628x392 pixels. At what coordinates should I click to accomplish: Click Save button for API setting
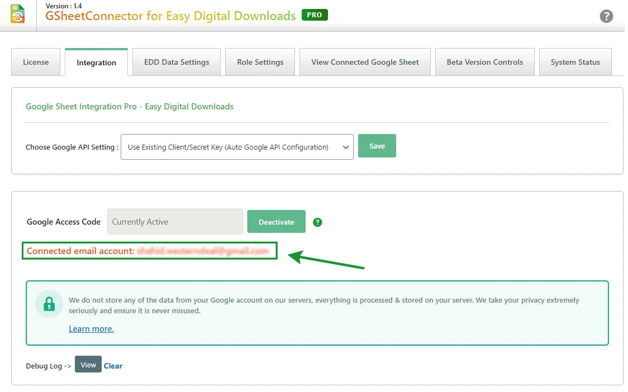pos(377,146)
